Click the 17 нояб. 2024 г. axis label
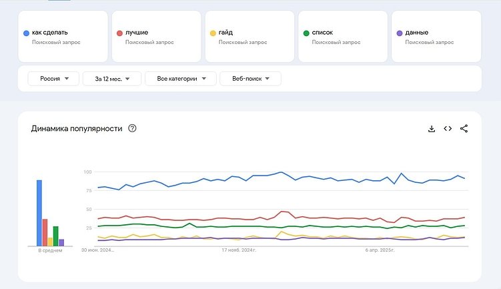Image resolution: width=501 pixels, height=289 pixels. (x=239, y=251)
